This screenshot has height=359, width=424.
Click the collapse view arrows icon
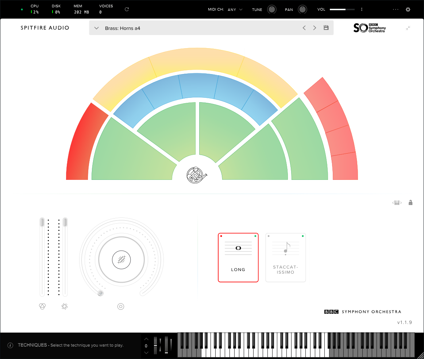click(408, 28)
